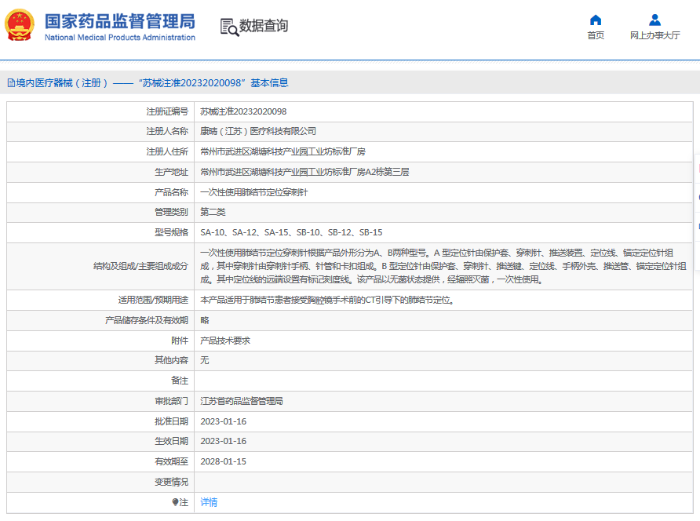700x521 pixels.
Task: Click the document icon before 境内医疗器械（注册）
Action: pos(9,82)
